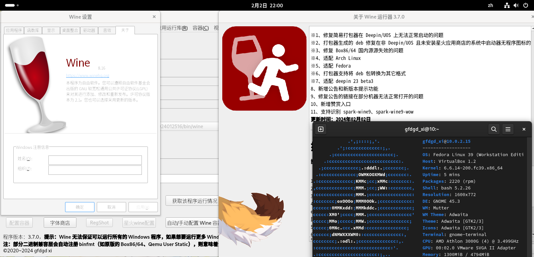This screenshot has height=257, width=534.
Task: Switch the zh input method indicator
Action: tap(491, 5)
